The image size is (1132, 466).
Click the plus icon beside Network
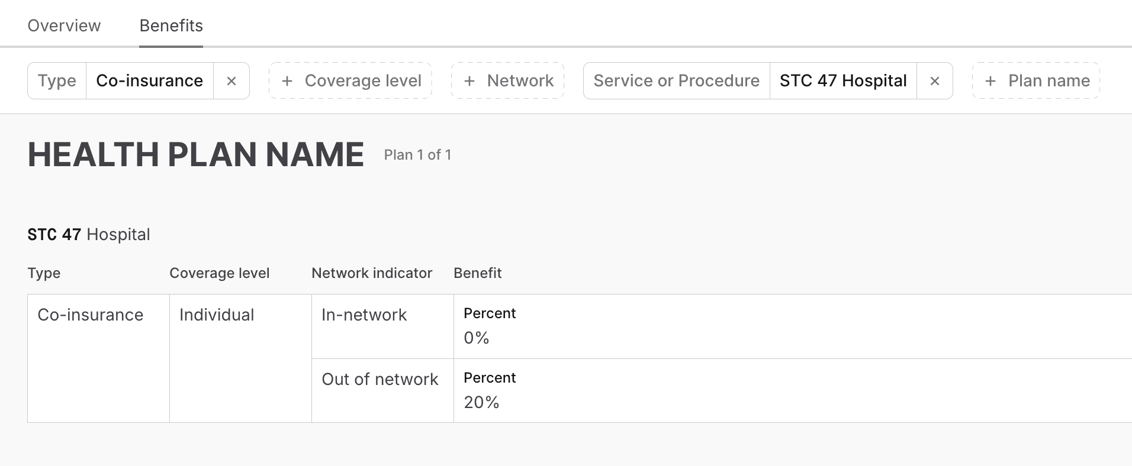[x=469, y=81]
